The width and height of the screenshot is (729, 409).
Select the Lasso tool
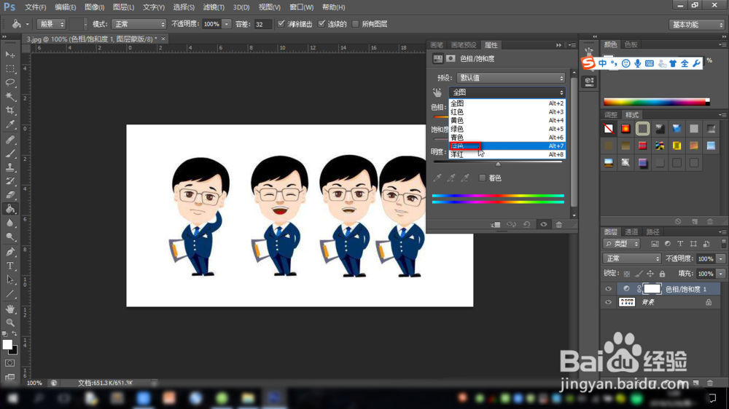pyautogui.click(x=9, y=83)
